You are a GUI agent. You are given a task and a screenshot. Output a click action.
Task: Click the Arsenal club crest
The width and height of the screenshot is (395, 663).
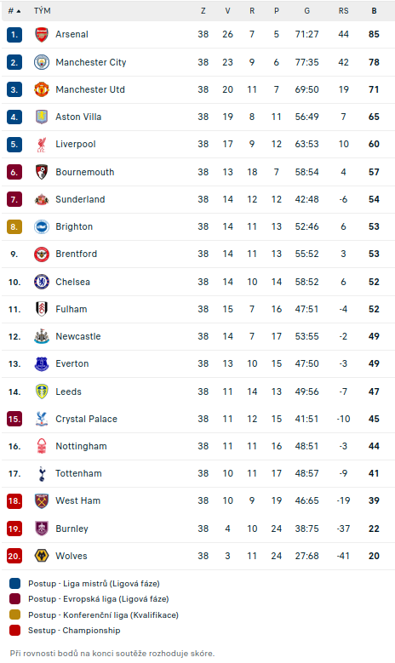[x=42, y=35]
